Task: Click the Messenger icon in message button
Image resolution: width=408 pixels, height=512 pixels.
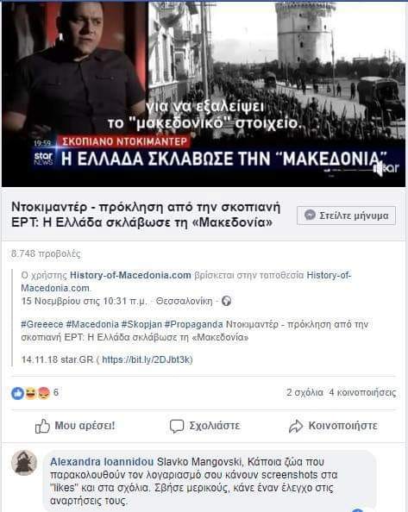Action: (310, 215)
